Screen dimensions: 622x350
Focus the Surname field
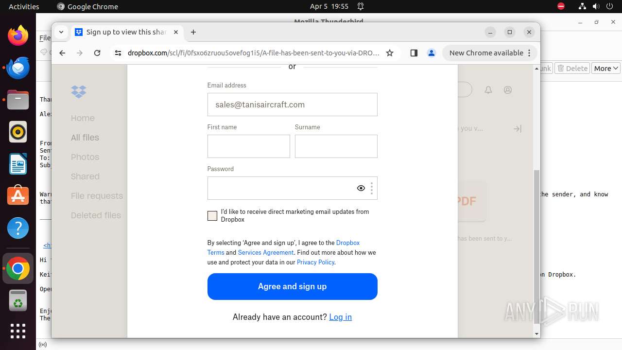pyautogui.click(x=336, y=146)
